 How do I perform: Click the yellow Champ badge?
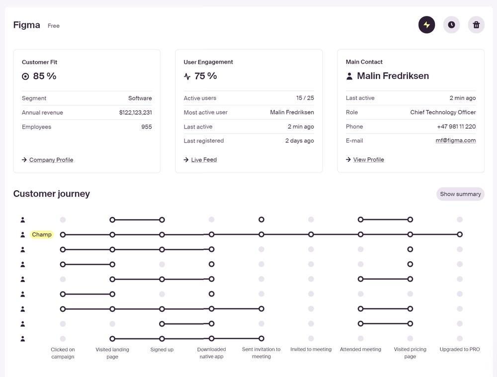(42, 234)
